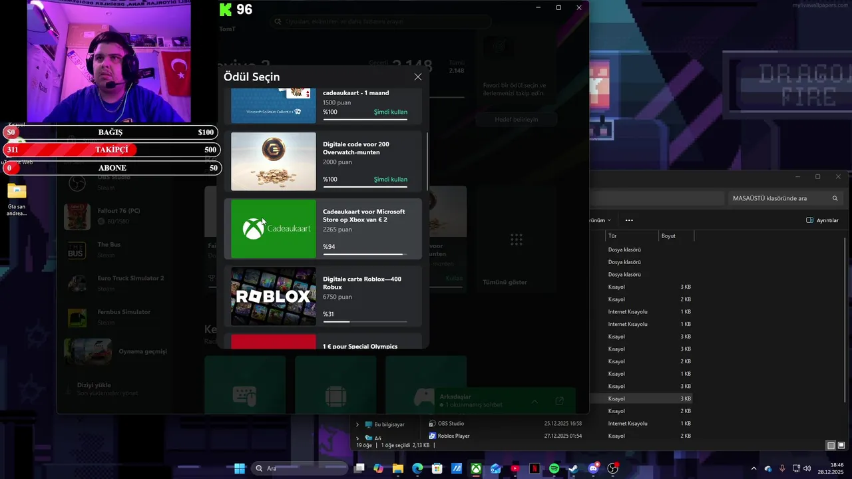Open YouTube from the taskbar
This screenshot has width=852, height=479.
[x=515, y=468]
